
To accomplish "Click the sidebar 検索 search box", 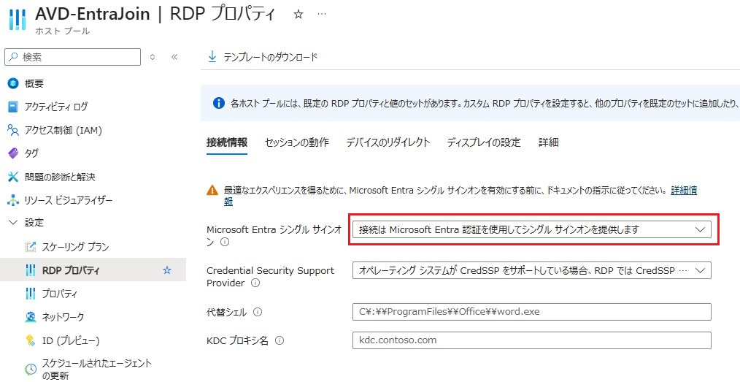I will [x=73, y=57].
